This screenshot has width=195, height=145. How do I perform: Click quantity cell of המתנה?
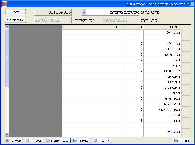tap(134, 115)
